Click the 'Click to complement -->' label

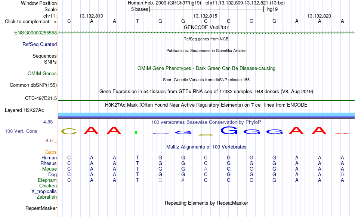(31, 22)
